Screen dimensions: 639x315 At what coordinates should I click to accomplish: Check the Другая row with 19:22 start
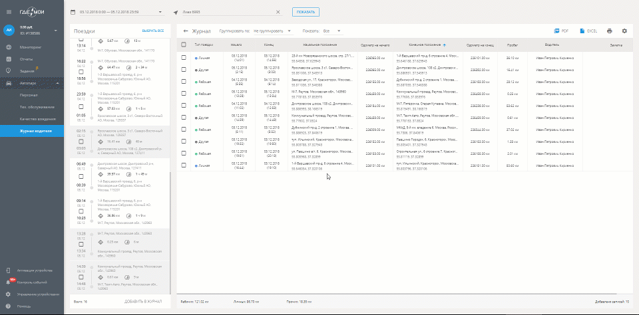point(184,142)
